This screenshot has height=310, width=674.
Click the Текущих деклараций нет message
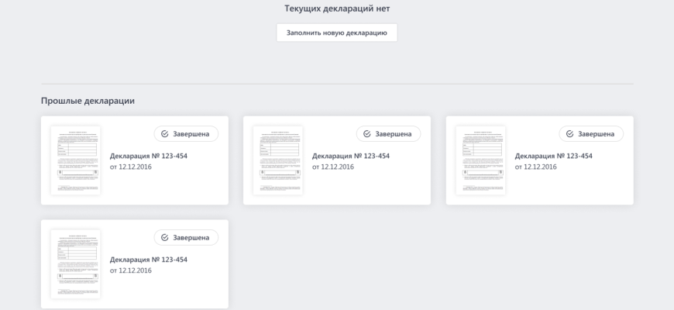pyautogui.click(x=336, y=9)
